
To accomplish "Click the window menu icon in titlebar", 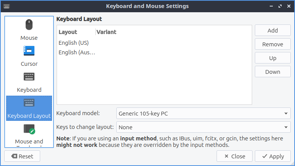I will coord(7,6).
